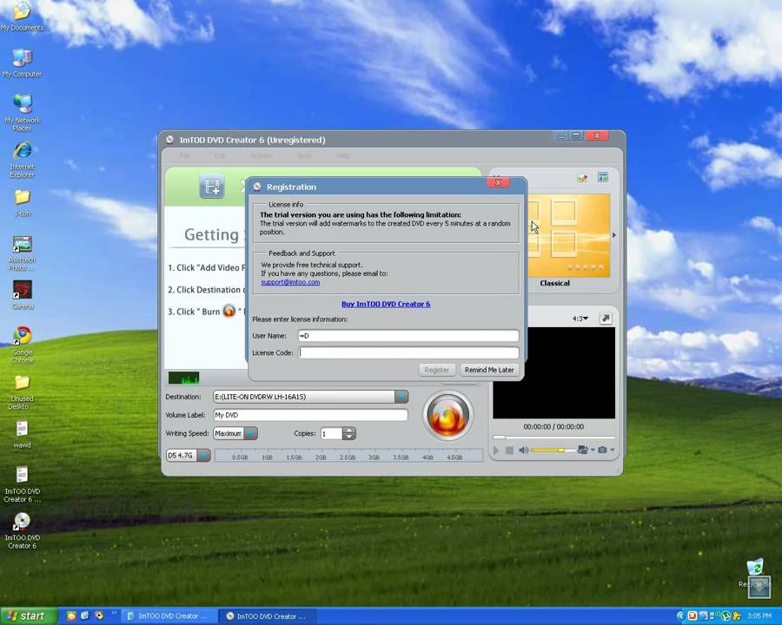Click the support@imtoo.com email link
This screenshot has width=782, height=625.
[290, 282]
